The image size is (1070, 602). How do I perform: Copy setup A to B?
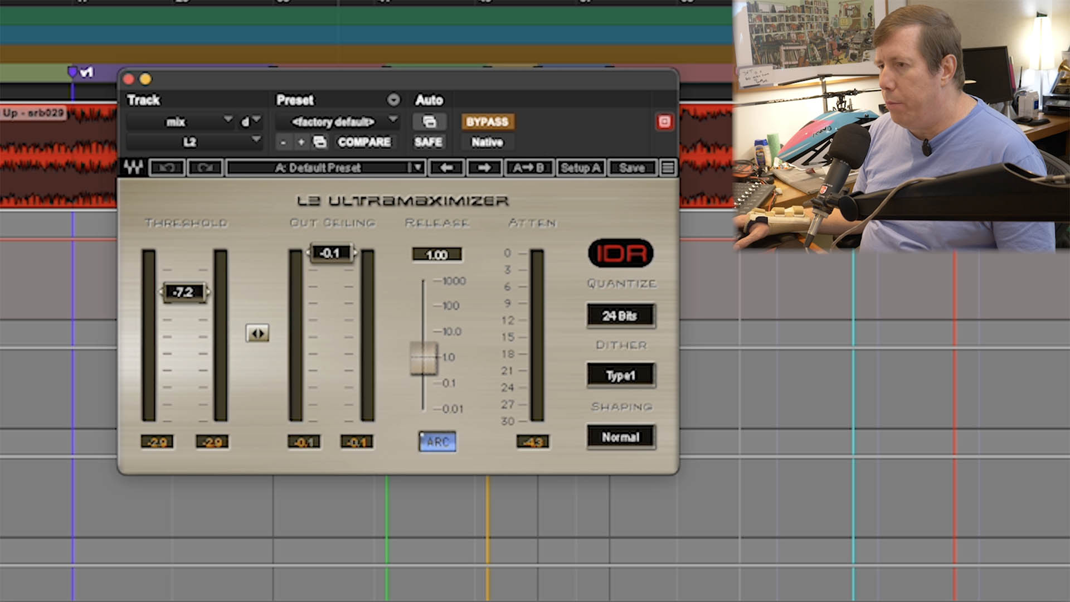528,168
